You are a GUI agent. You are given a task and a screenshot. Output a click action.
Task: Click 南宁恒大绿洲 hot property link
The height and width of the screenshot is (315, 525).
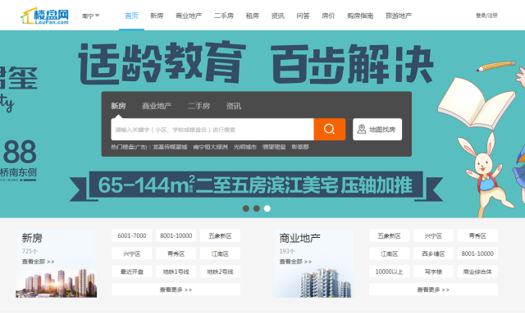point(210,147)
